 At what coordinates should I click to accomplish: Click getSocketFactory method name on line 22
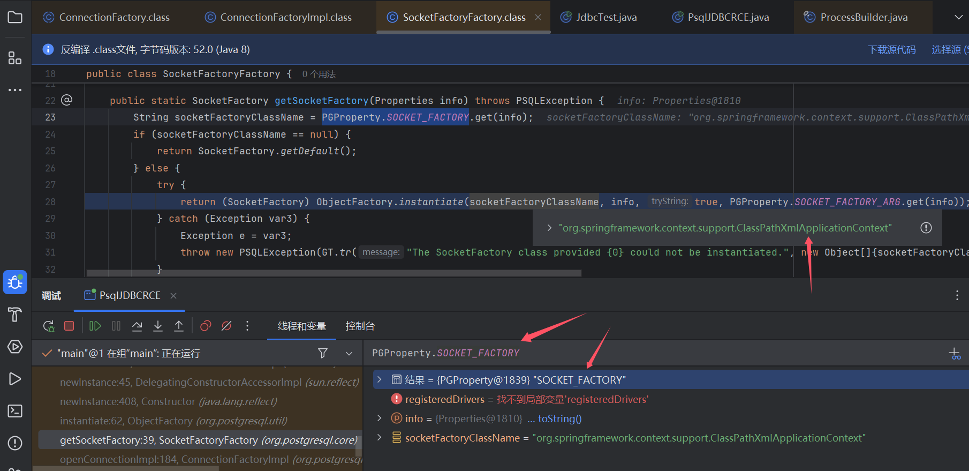click(322, 101)
